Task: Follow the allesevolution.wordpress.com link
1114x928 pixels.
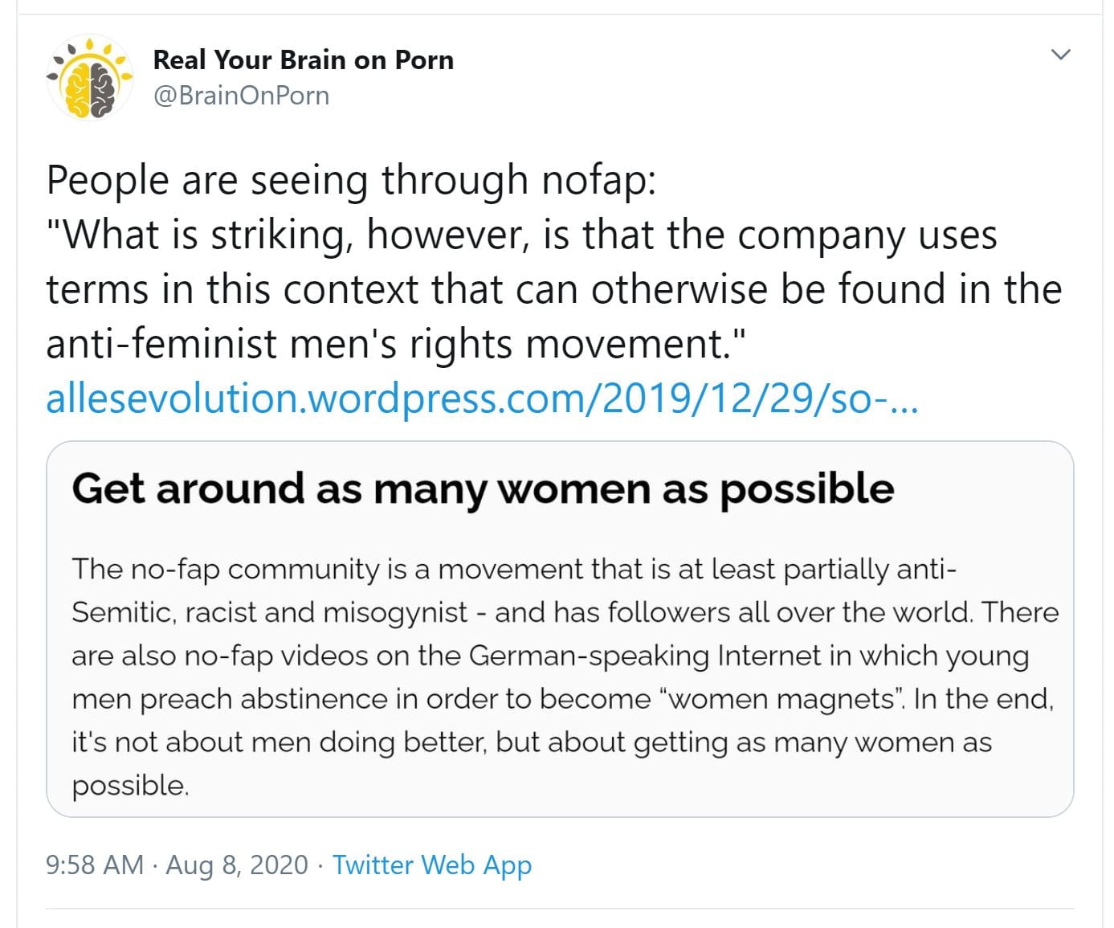Action: click(x=482, y=399)
